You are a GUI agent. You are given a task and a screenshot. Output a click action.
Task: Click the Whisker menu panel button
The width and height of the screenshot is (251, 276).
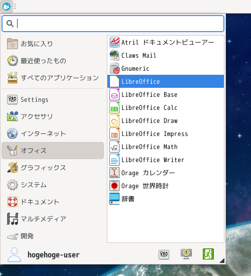[7, 7]
